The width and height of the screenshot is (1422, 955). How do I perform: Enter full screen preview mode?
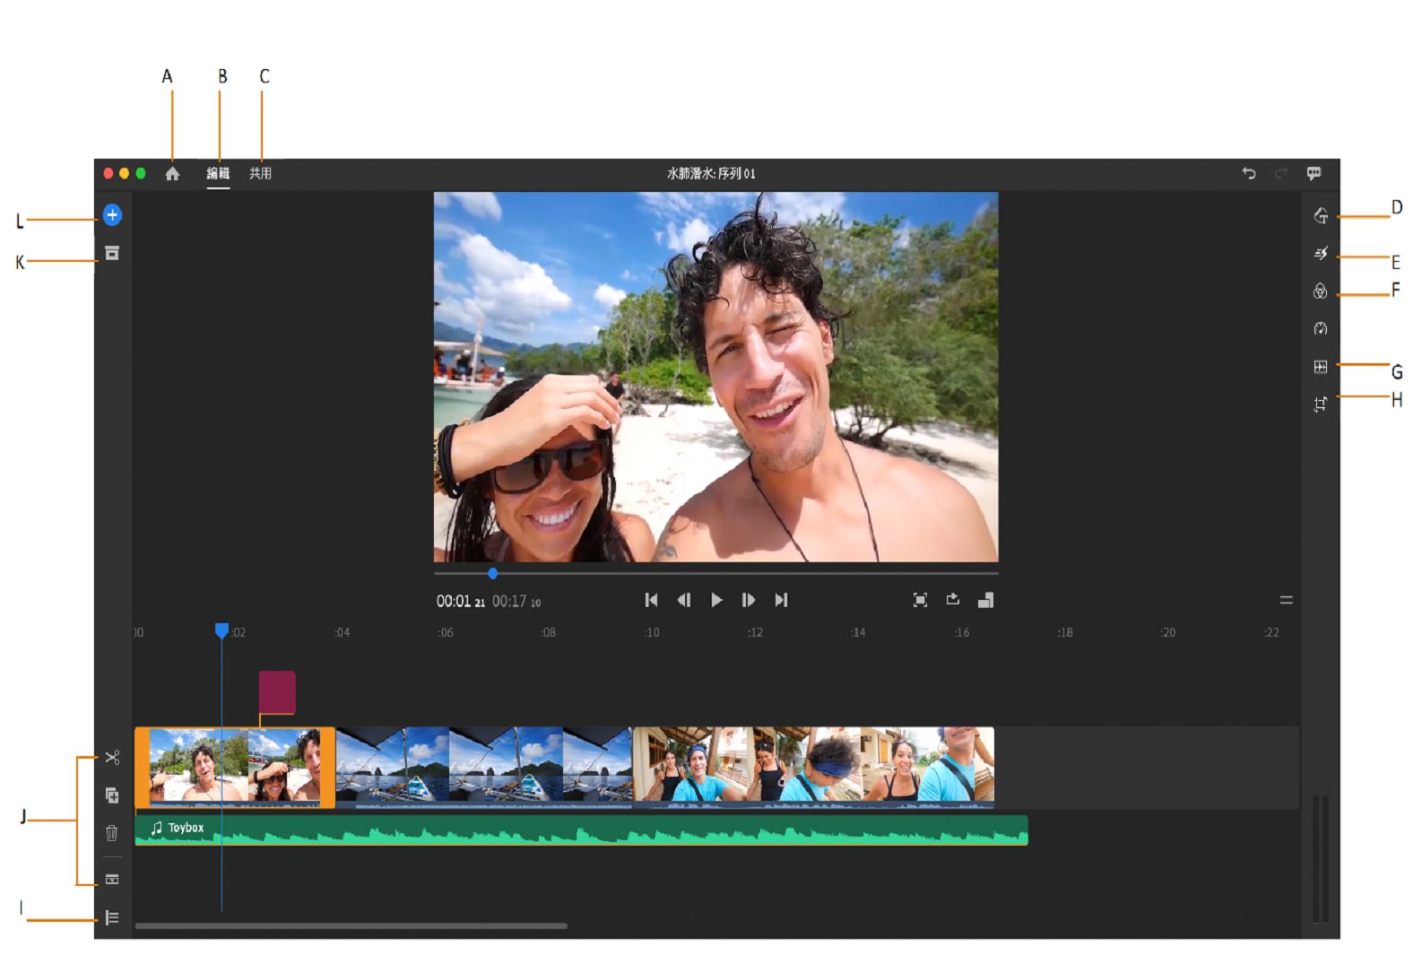click(x=920, y=600)
